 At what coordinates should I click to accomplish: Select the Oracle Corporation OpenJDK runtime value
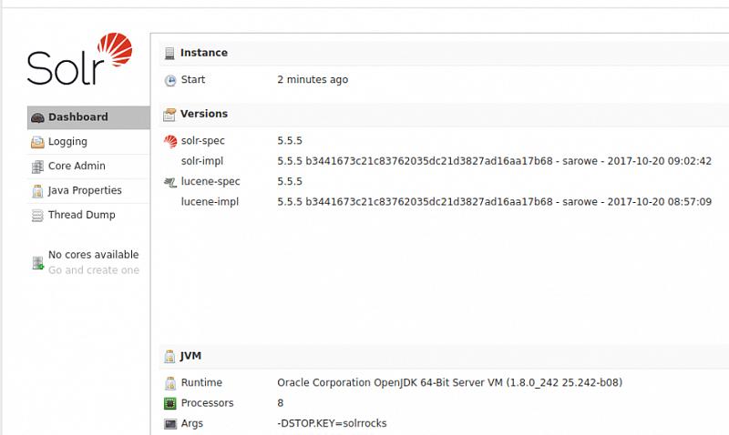pyautogui.click(x=449, y=382)
